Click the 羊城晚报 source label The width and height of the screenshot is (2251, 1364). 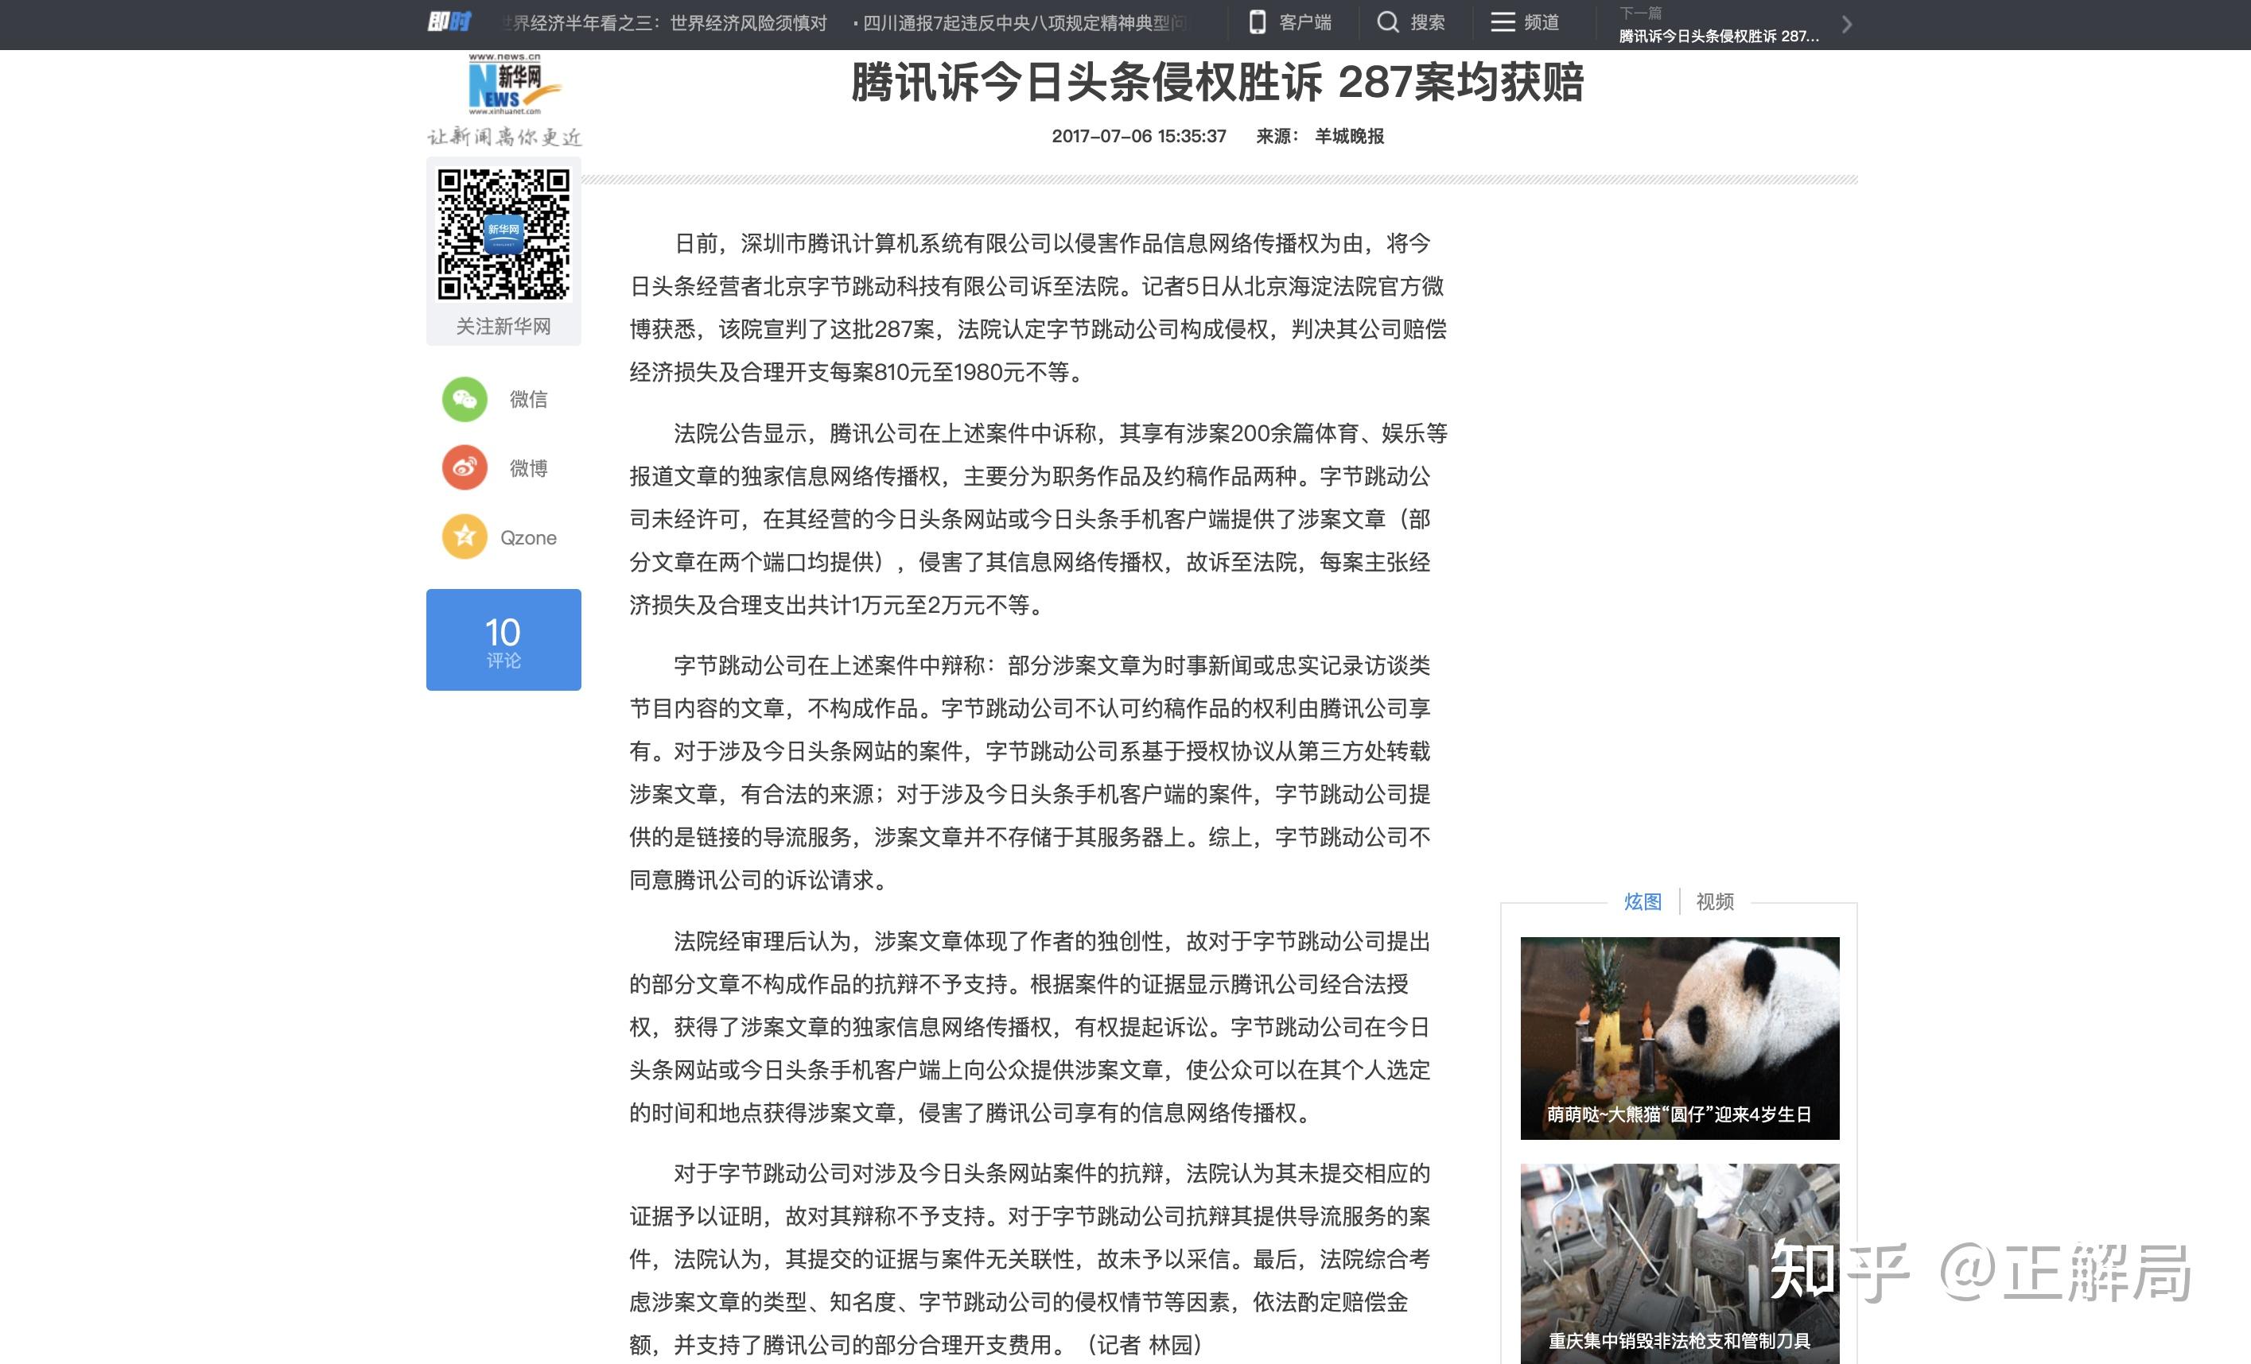1348,136
